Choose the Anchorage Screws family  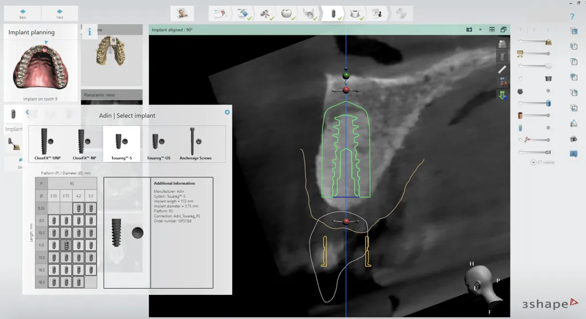[196, 144]
